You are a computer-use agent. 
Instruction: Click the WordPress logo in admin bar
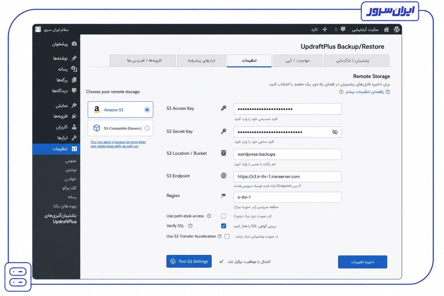coord(397,30)
